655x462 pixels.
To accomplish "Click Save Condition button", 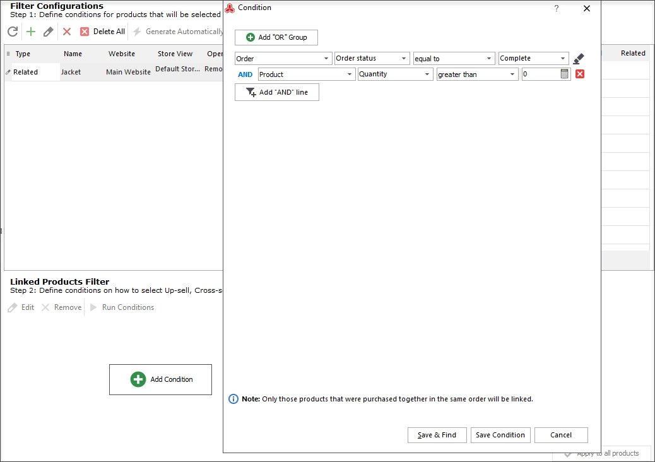I will tap(500, 435).
